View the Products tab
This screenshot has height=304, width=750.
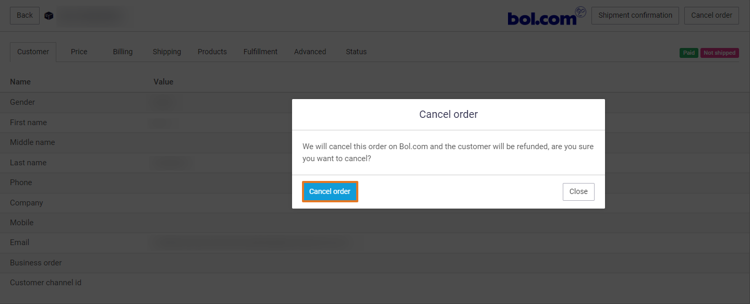click(212, 52)
